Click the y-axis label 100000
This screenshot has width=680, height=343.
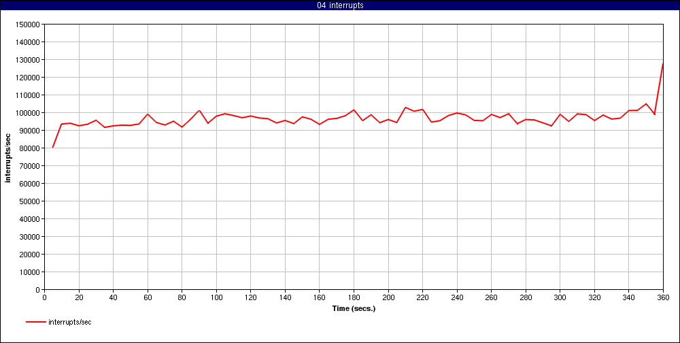[x=27, y=113]
